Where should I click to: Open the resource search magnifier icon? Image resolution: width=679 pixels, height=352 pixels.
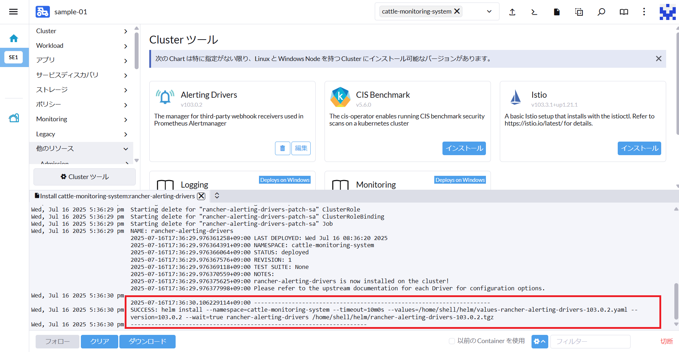pos(601,12)
